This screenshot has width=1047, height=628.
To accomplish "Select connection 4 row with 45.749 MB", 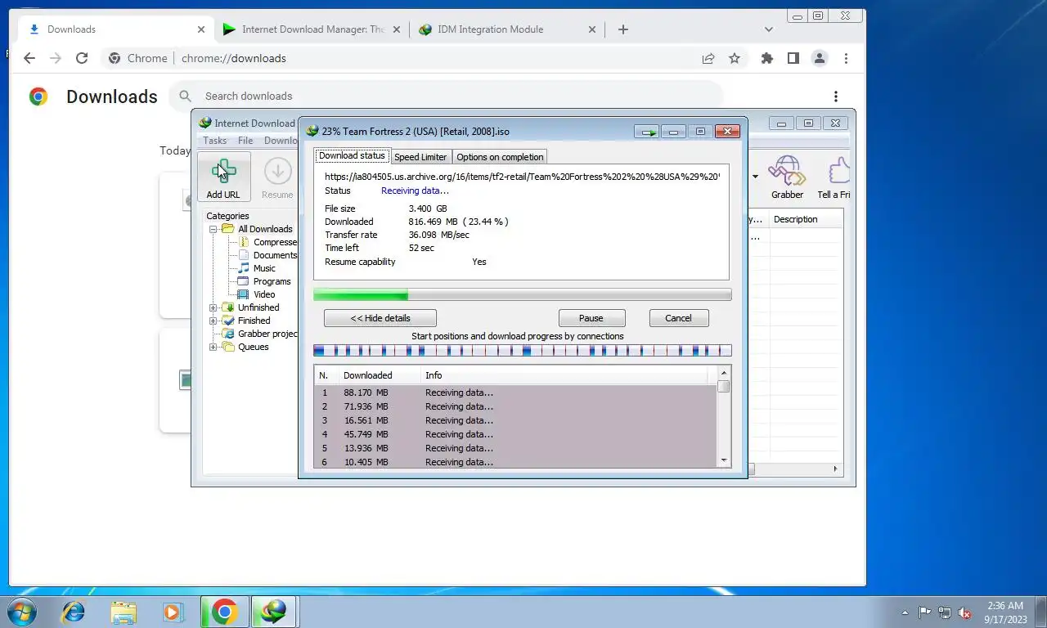I will click(x=515, y=434).
